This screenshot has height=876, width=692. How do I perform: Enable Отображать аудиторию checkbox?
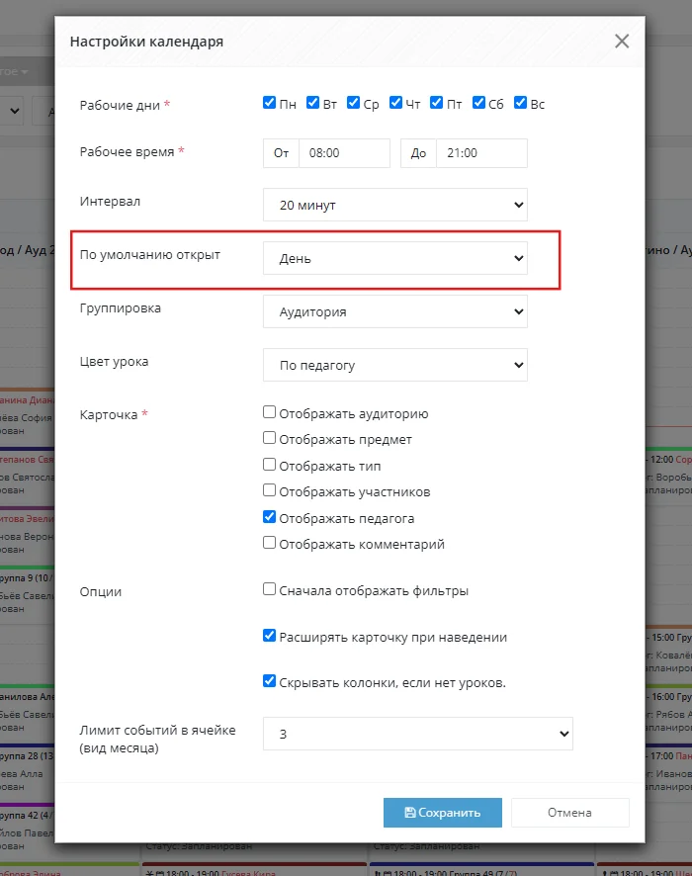point(269,412)
